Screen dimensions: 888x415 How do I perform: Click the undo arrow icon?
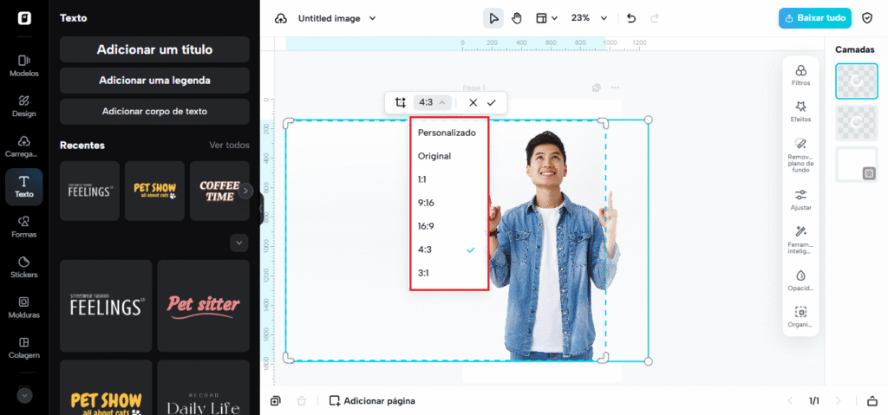(631, 18)
